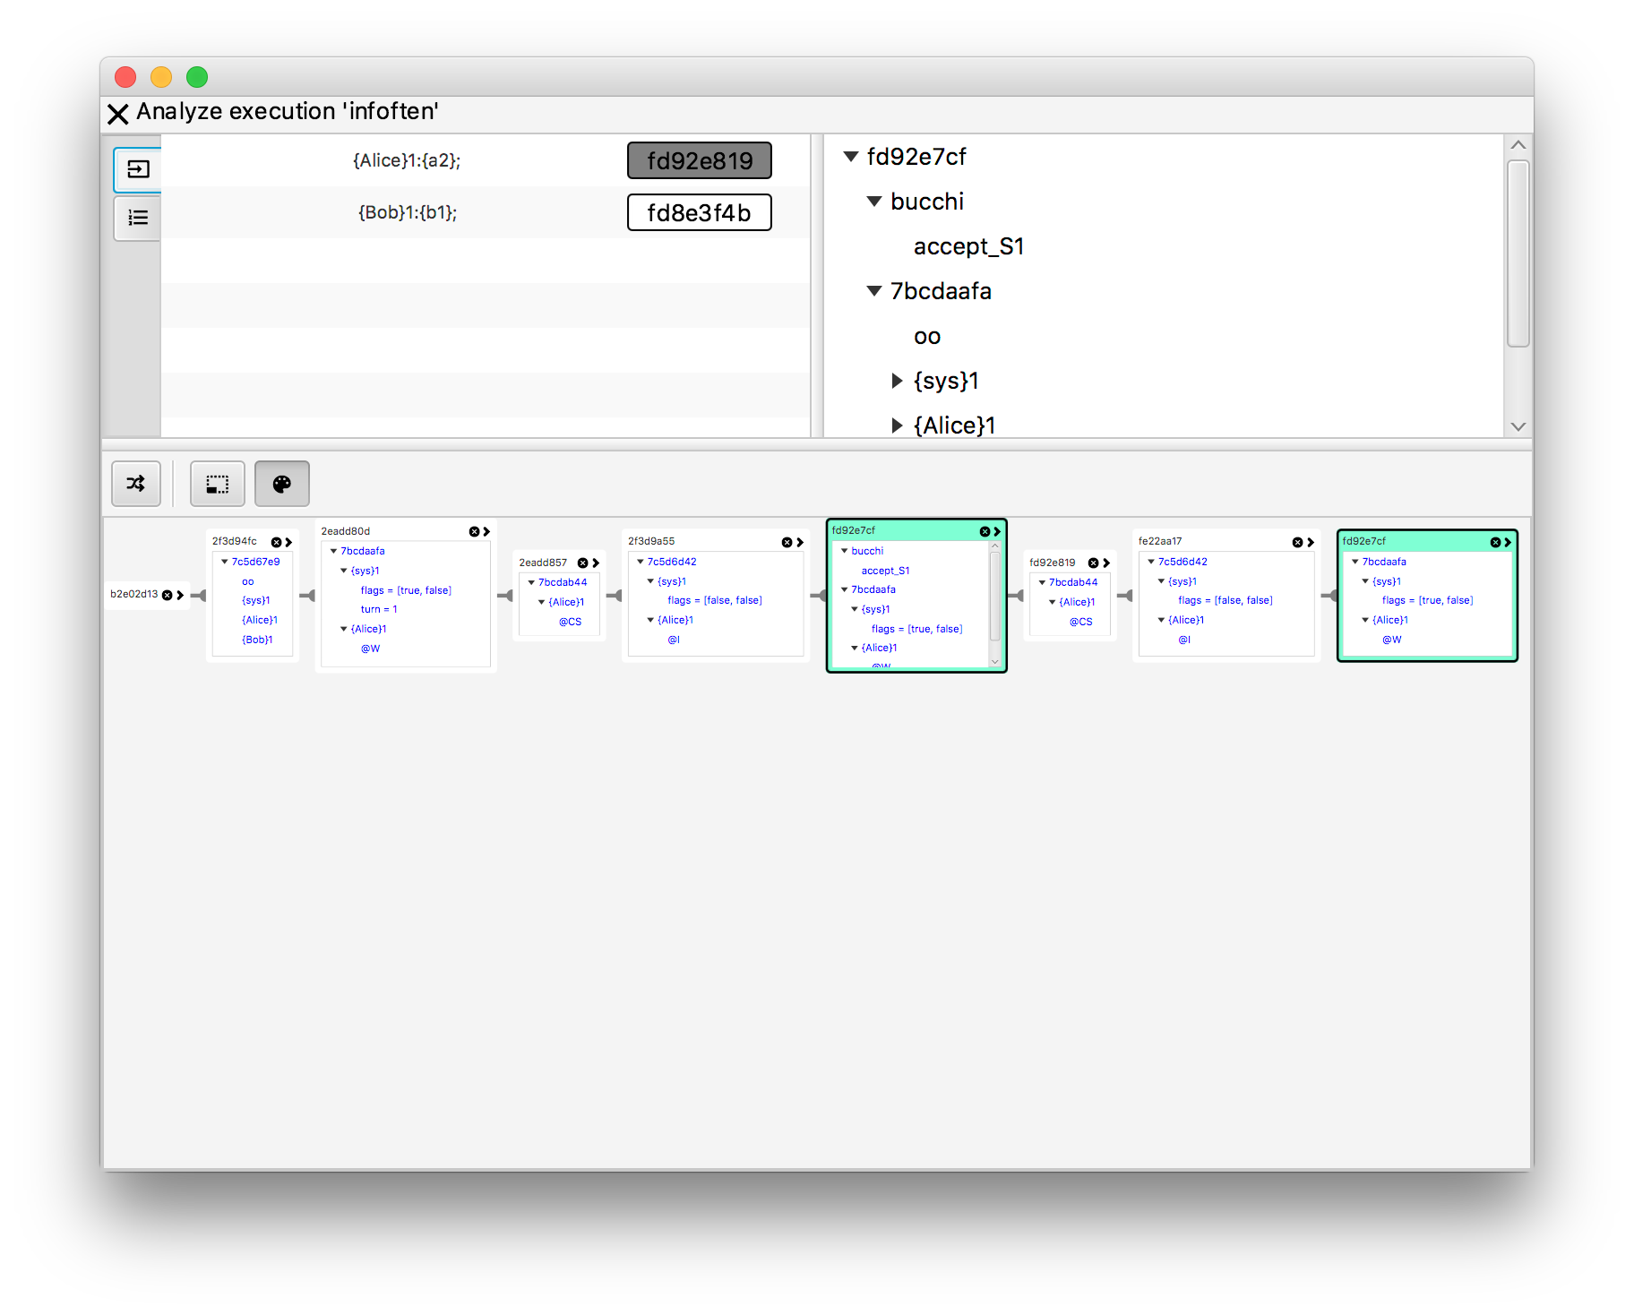Viewport: 1634px width, 1315px height.
Task: Select accept_S1 inside the highlighted fd92e7cf node
Action: tap(885, 571)
